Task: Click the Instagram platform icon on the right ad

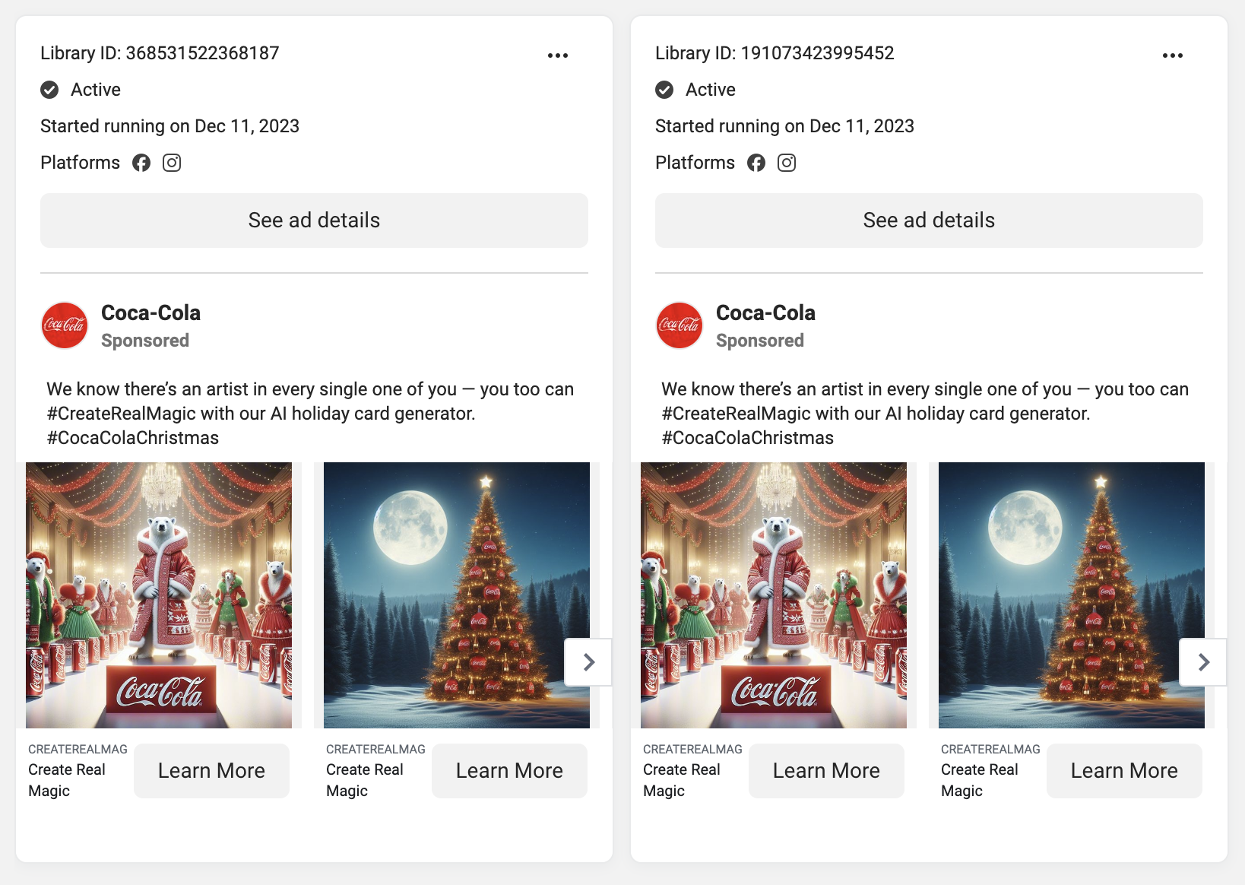Action: (787, 163)
